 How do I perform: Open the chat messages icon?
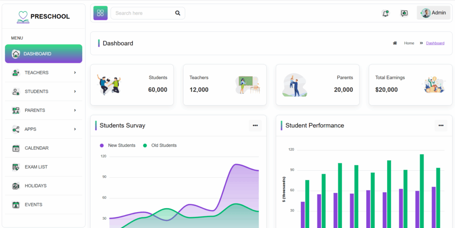pos(404,13)
